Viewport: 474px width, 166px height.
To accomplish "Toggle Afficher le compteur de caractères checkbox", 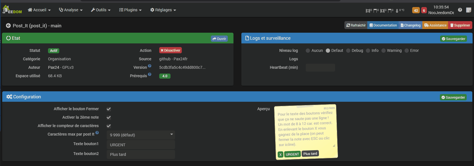I will point(109,126).
